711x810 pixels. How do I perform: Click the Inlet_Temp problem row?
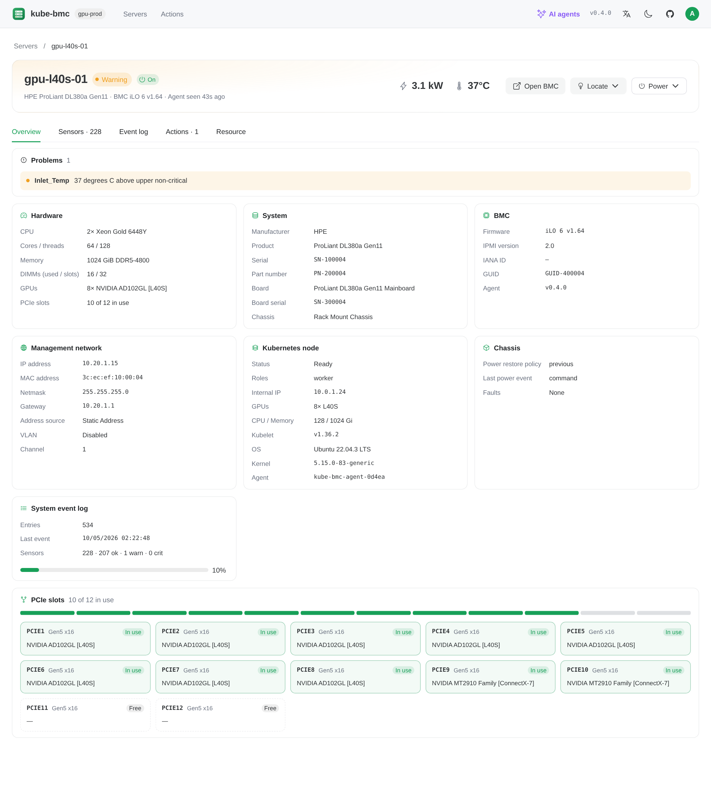click(355, 181)
